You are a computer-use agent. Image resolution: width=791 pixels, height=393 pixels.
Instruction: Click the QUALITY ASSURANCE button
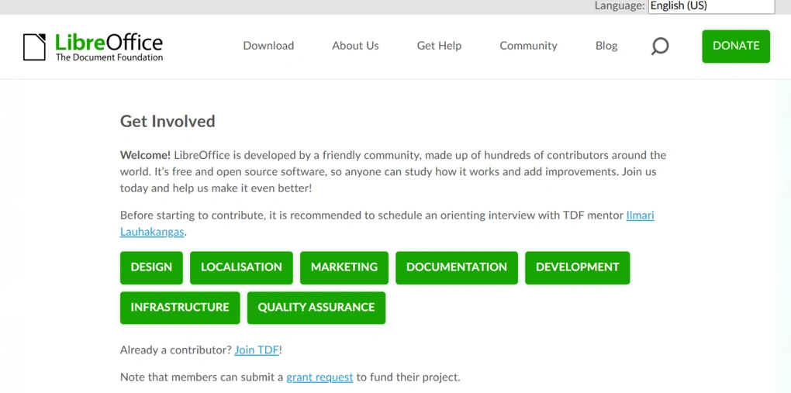[316, 307]
